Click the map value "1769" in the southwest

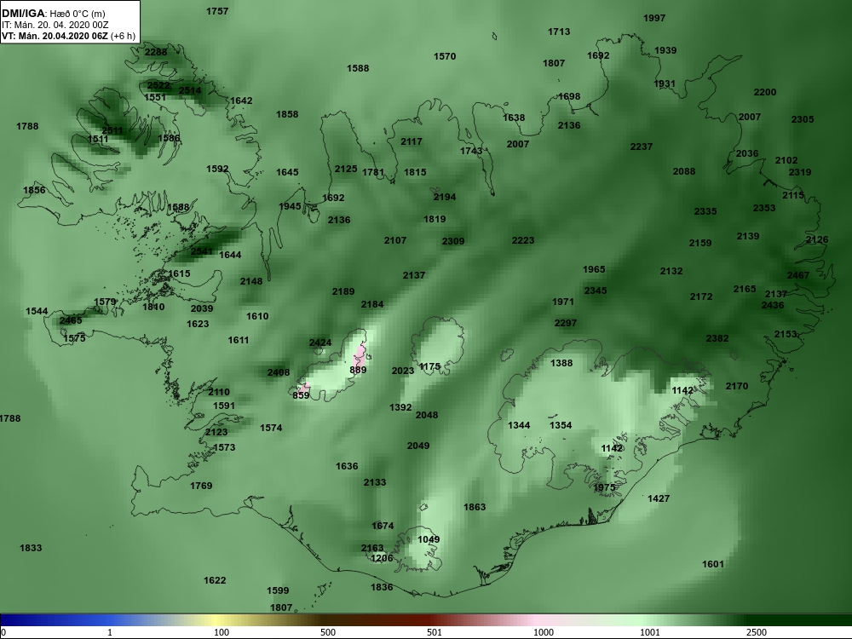(x=201, y=486)
